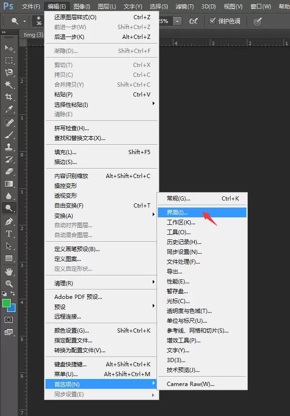Select the Blur tool
This screenshot has height=416, width=290.
click(x=9, y=196)
